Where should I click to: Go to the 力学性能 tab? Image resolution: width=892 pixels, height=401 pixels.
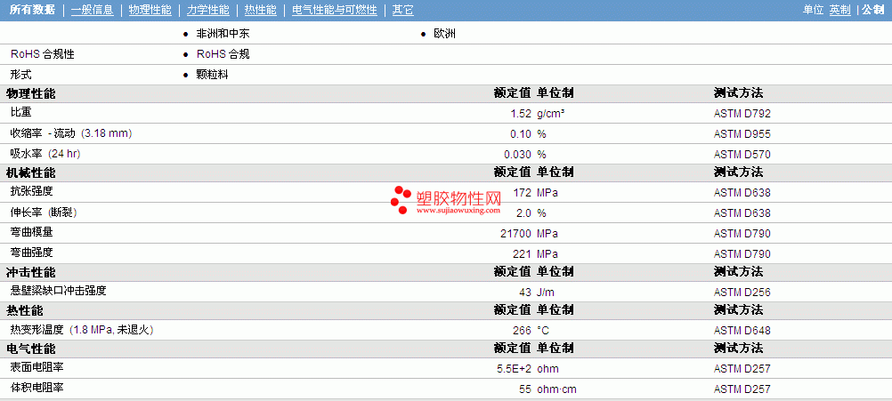coord(208,10)
